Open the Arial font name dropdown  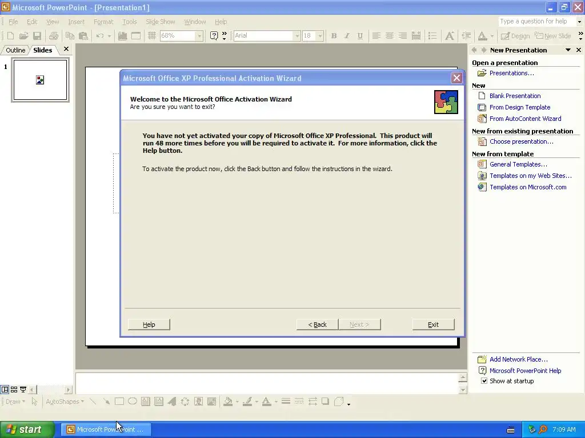pos(297,36)
